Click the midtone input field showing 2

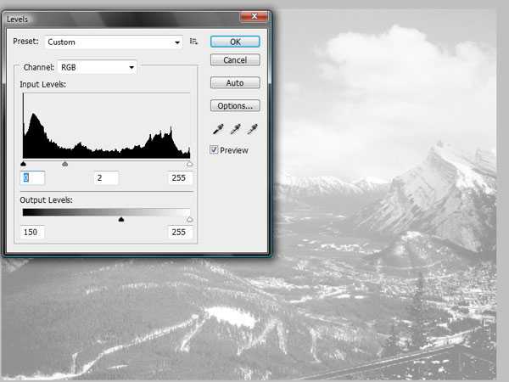105,178
